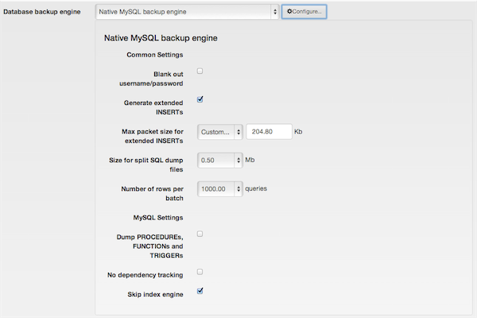Click the 204.80 Kb input field

[269, 132]
